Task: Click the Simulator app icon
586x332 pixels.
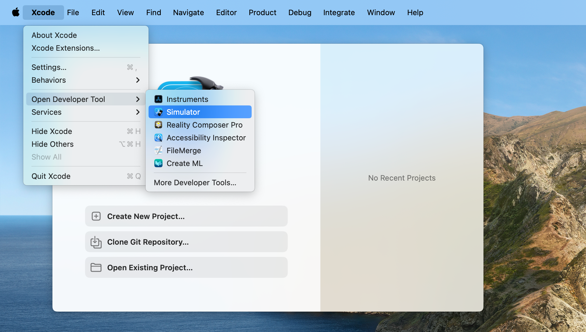Action: tap(158, 112)
